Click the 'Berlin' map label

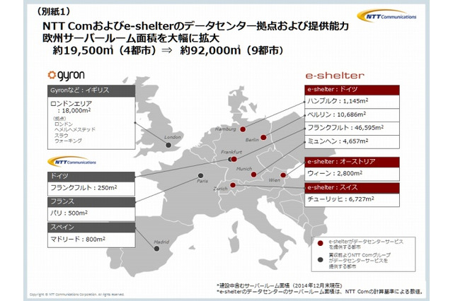click(x=252, y=140)
